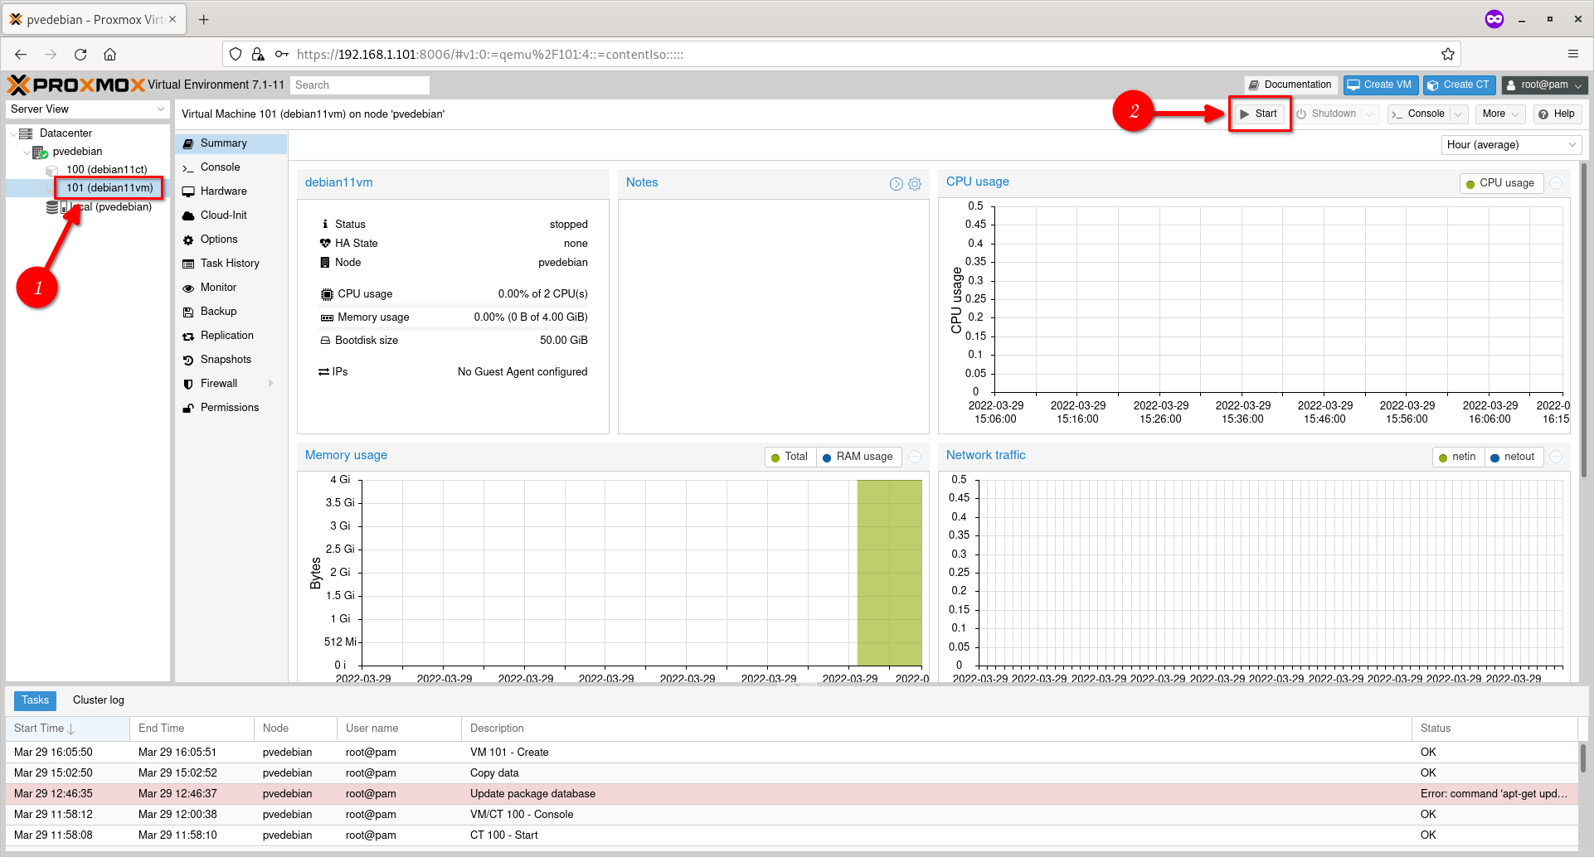This screenshot has width=1594, height=857.
Task: Collapse pvedebian tree node
Action: [x=27, y=153]
